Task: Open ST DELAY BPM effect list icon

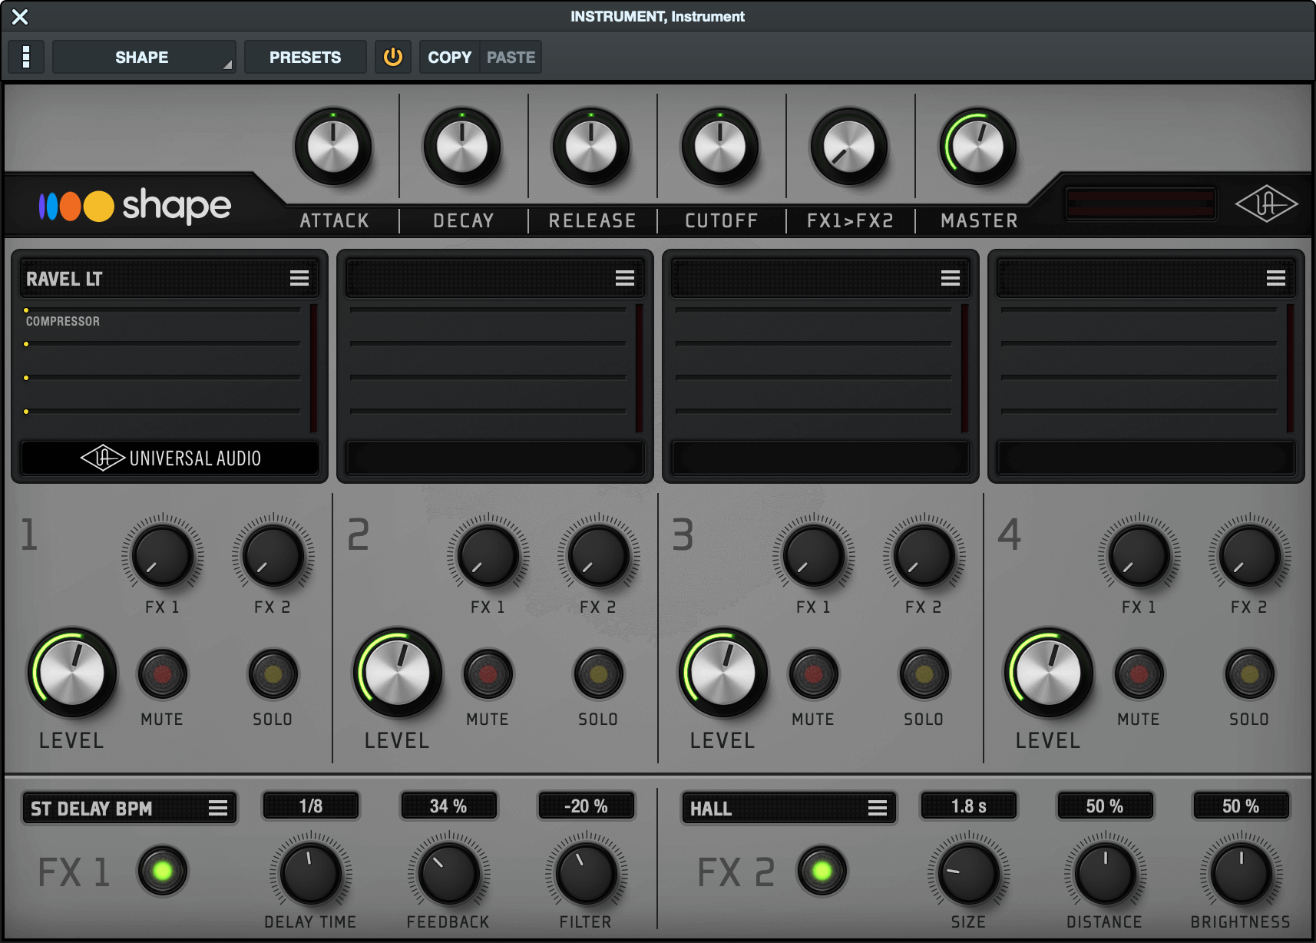Action: click(x=218, y=808)
